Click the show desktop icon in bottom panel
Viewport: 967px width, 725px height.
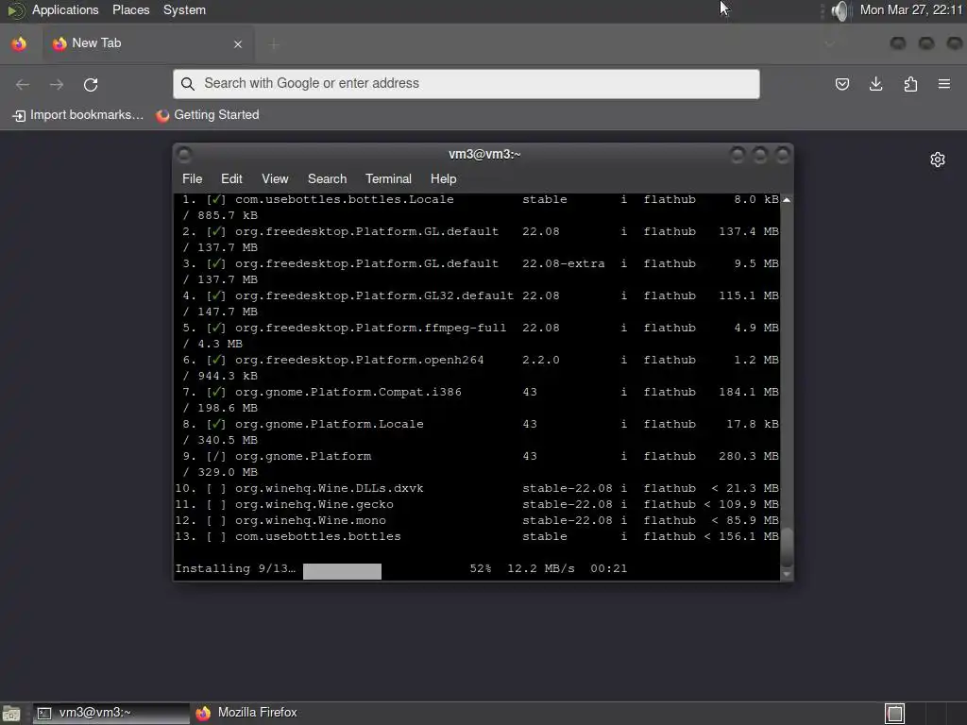(x=11, y=714)
